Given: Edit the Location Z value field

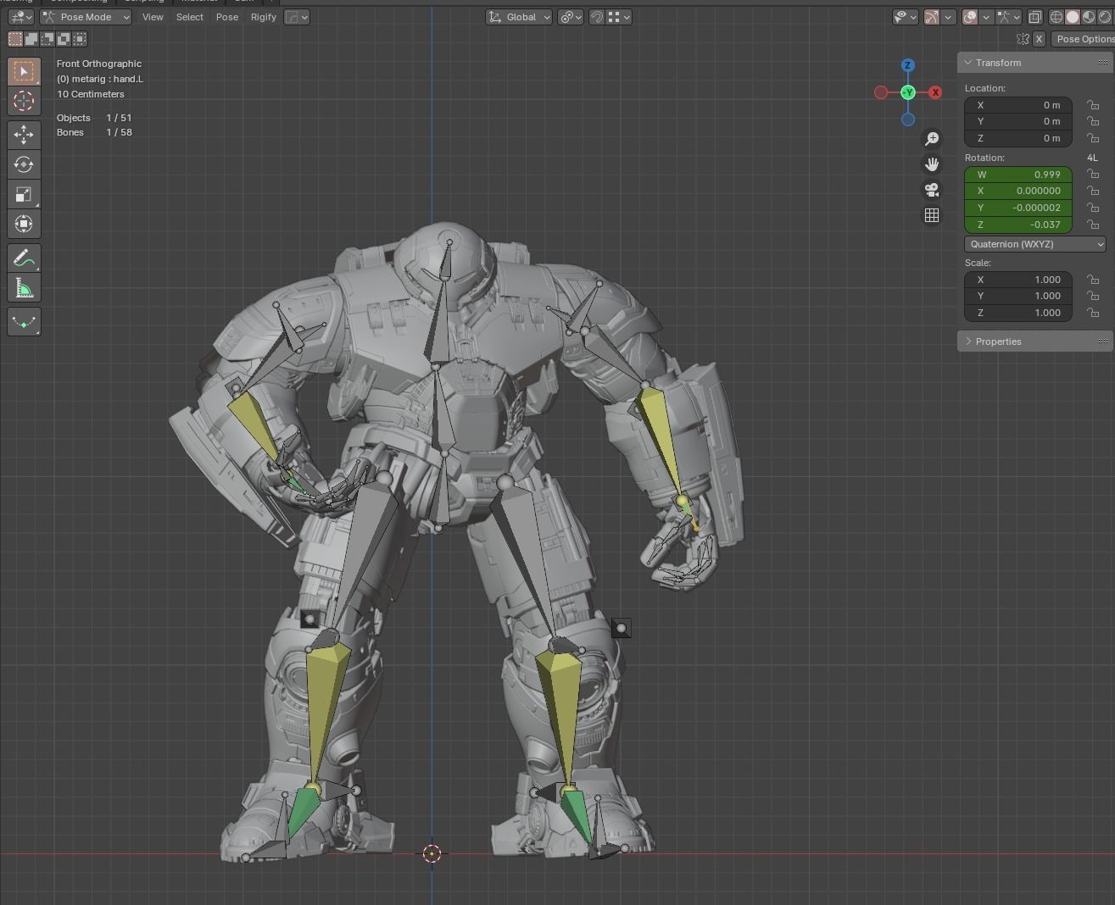Looking at the screenshot, I should (1018, 138).
